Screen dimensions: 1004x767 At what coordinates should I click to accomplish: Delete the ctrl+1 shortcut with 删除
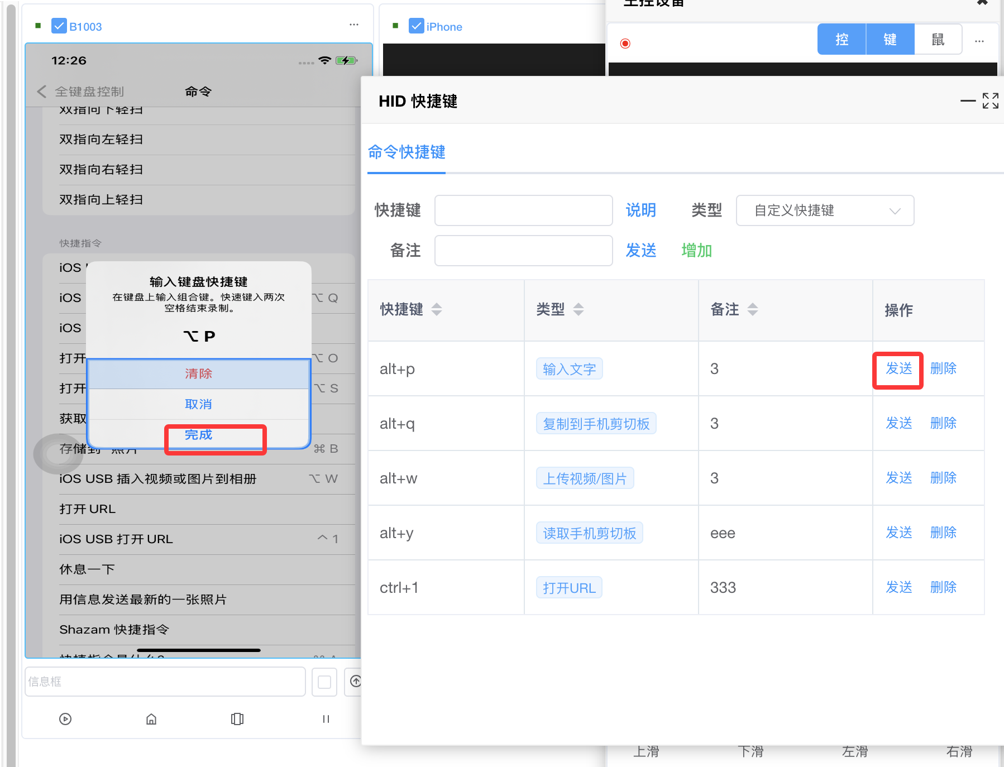point(943,587)
